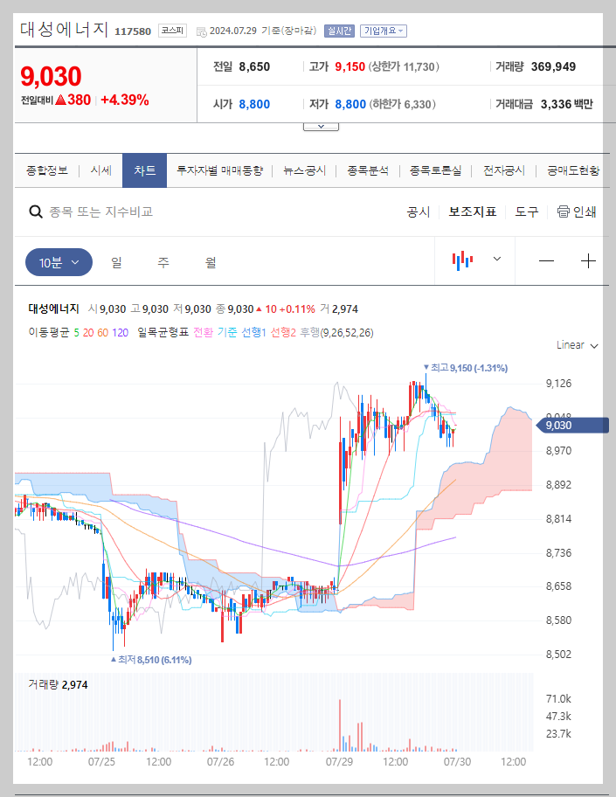Switch to the 시세 tab
The width and height of the screenshot is (616, 797).
100,171
